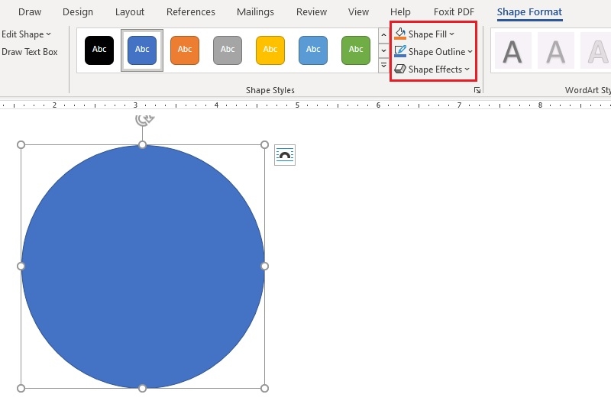Expand the Shape Outline dropdown arrow
Image resolution: width=611 pixels, height=404 pixels.
[470, 52]
